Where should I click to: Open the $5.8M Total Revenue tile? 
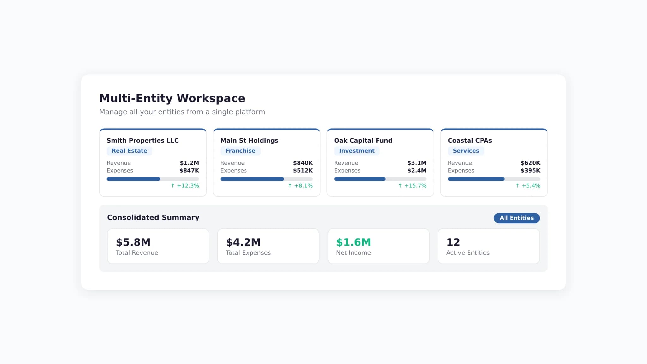click(158, 246)
